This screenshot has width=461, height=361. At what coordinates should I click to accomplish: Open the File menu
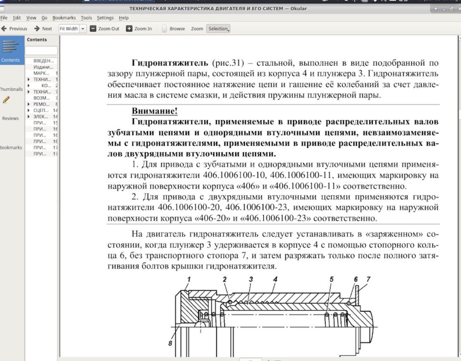4,18
